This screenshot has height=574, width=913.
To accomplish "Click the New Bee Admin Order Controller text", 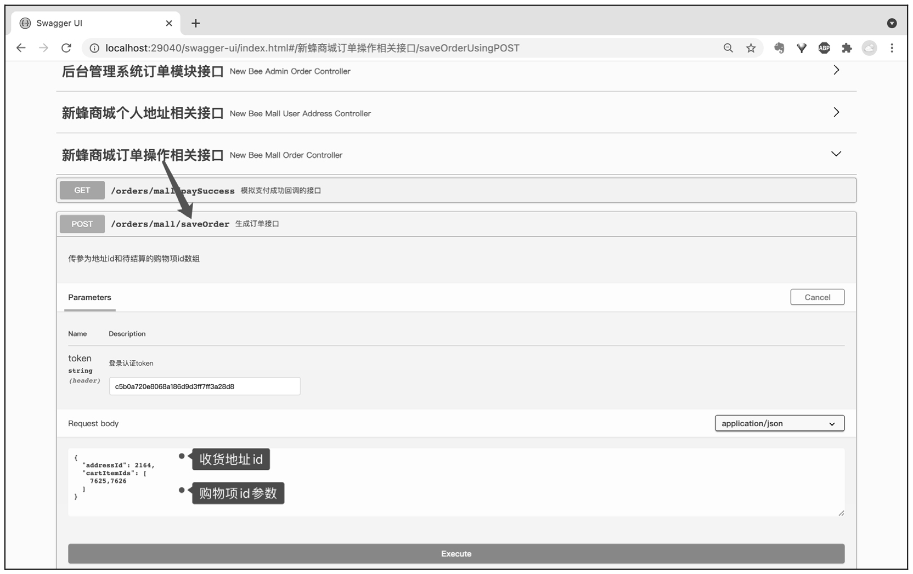I will 290,71.
